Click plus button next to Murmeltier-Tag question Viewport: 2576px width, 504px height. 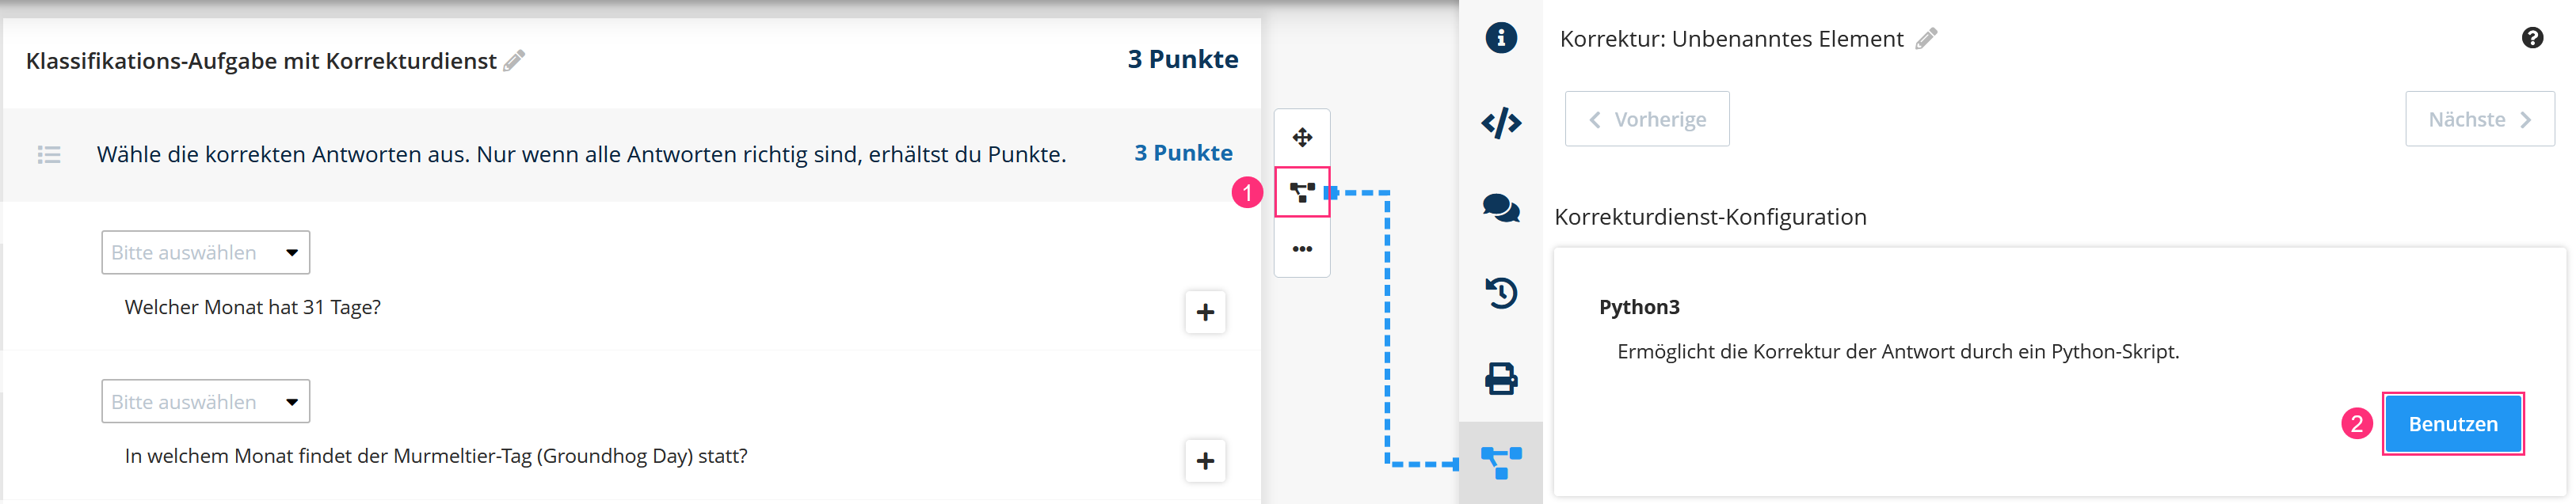pyautogui.click(x=1205, y=461)
